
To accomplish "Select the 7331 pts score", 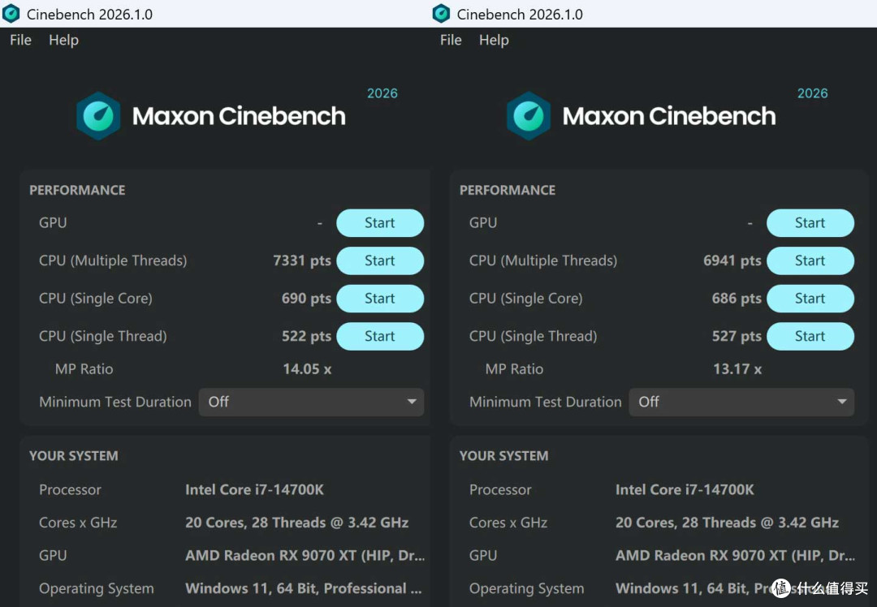I will click(302, 261).
